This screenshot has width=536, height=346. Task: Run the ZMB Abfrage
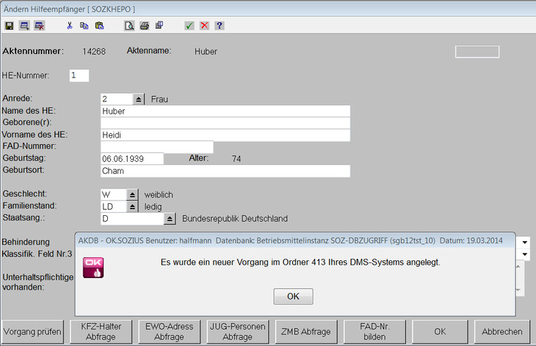point(301,331)
